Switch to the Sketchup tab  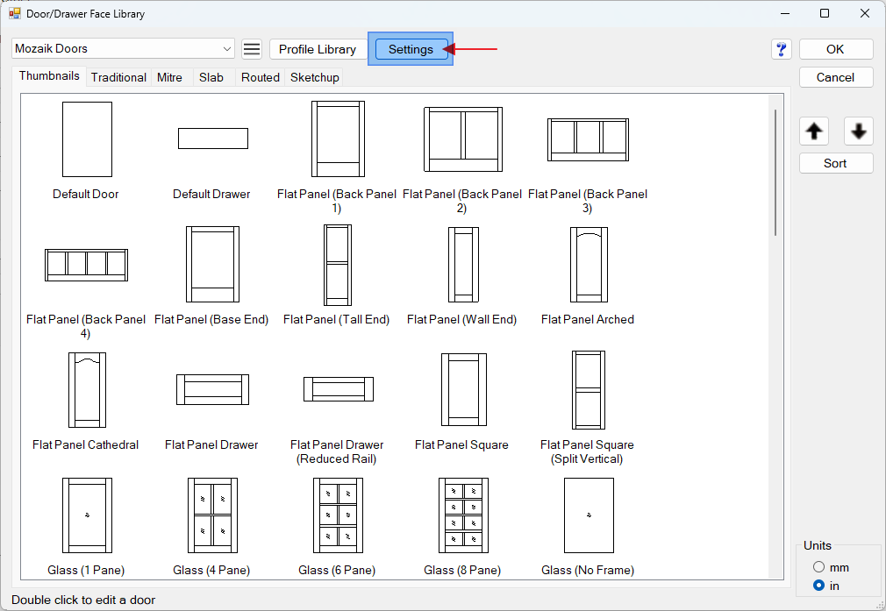[x=314, y=77]
